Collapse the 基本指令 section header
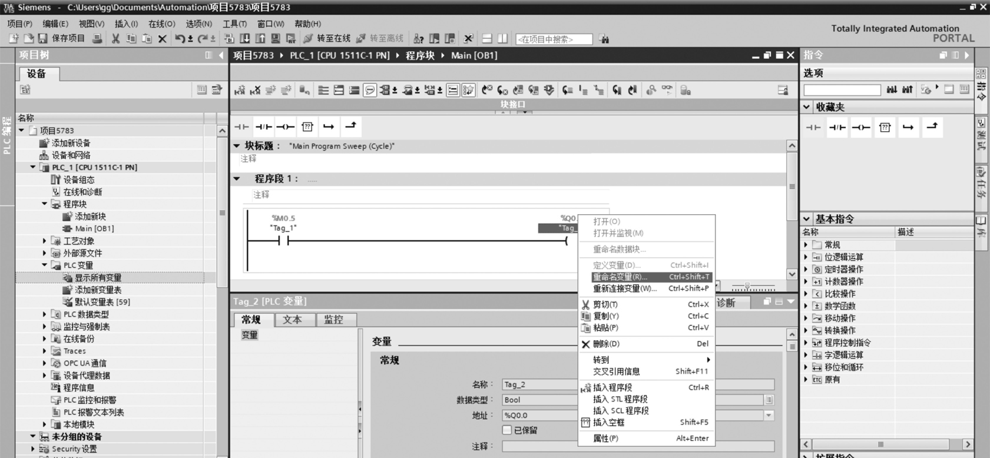The width and height of the screenshot is (990, 458). pos(807,218)
